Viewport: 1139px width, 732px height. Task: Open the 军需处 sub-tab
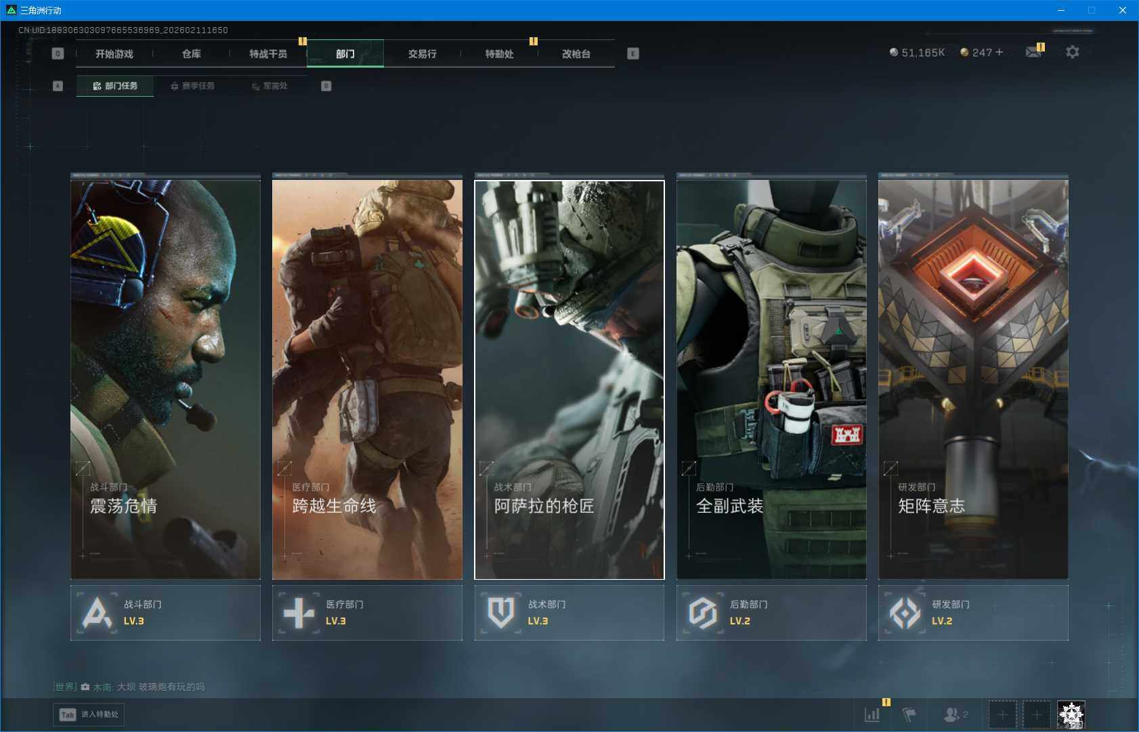coord(270,86)
